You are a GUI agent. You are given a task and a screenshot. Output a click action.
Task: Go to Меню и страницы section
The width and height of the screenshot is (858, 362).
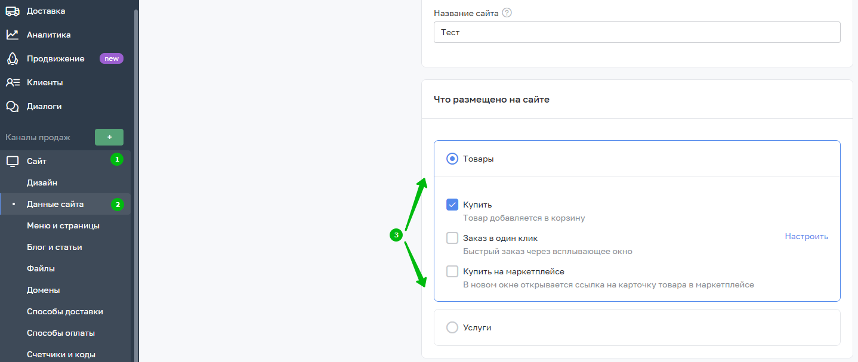pyautogui.click(x=63, y=225)
